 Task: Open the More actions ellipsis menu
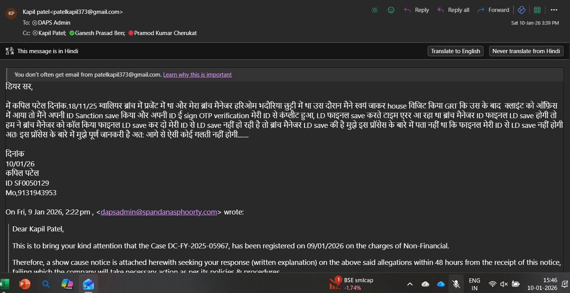pyautogui.click(x=554, y=10)
